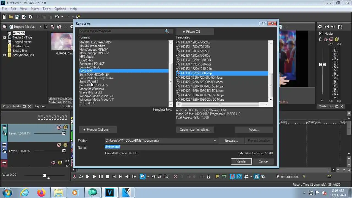This screenshot has height=198, width=352.
Task: Click the New project icon
Action: 4,17
